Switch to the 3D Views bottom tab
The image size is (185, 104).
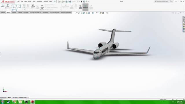coord(15,98)
